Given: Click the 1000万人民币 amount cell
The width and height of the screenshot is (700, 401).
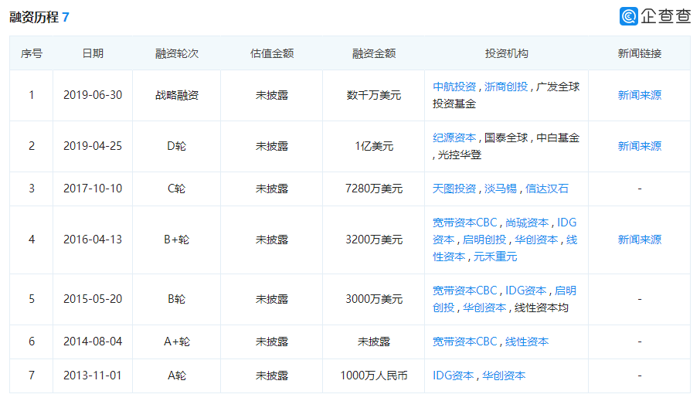Looking at the screenshot, I should (374, 376).
